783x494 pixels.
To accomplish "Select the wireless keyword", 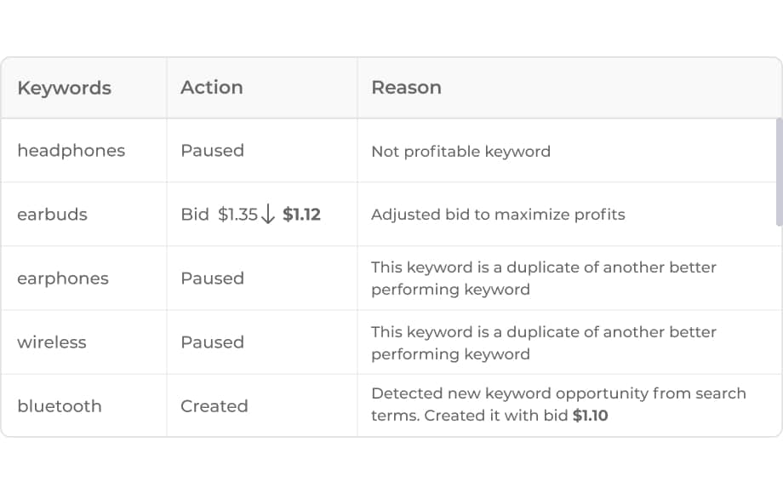I will click(x=52, y=342).
